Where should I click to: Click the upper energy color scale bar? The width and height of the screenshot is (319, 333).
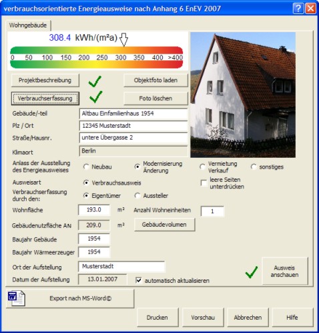(x=97, y=50)
